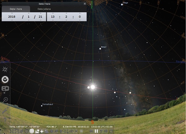Click the minutes field showing 2

coord(66,17)
